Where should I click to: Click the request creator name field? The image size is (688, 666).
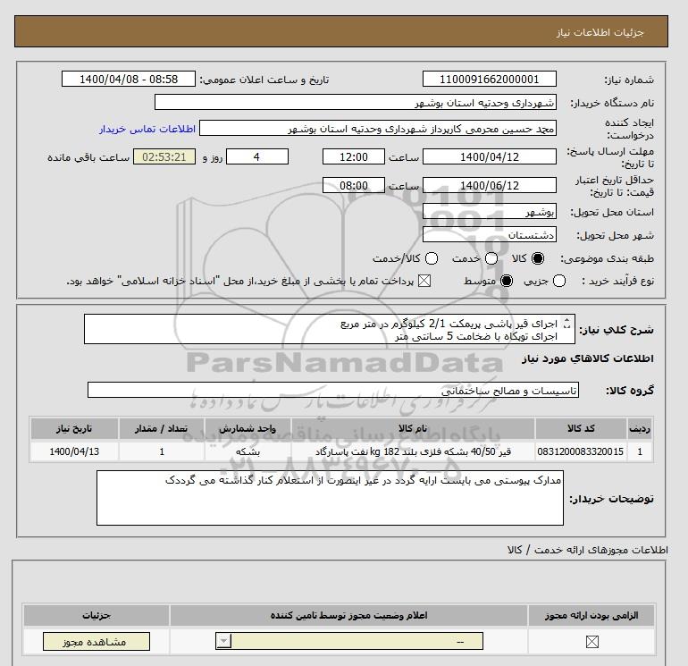coord(378,129)
